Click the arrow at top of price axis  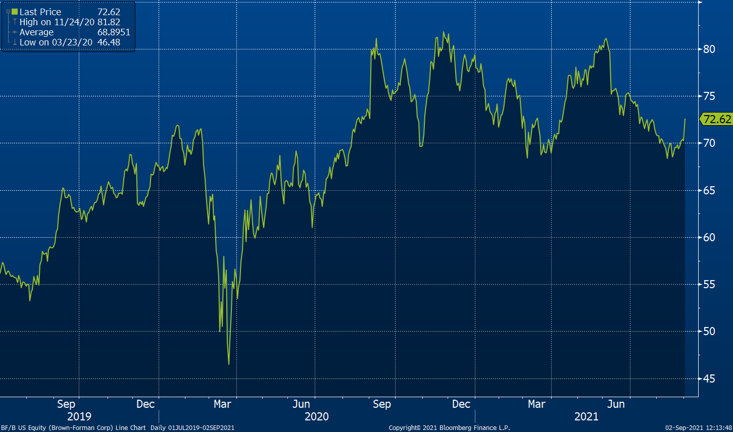[x=700, y=2]
